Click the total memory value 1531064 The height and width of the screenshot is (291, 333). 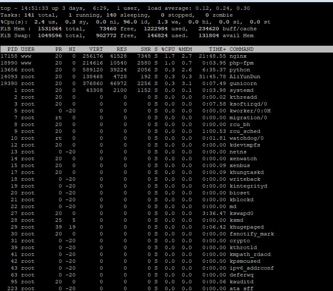click(x=50, y=29)
